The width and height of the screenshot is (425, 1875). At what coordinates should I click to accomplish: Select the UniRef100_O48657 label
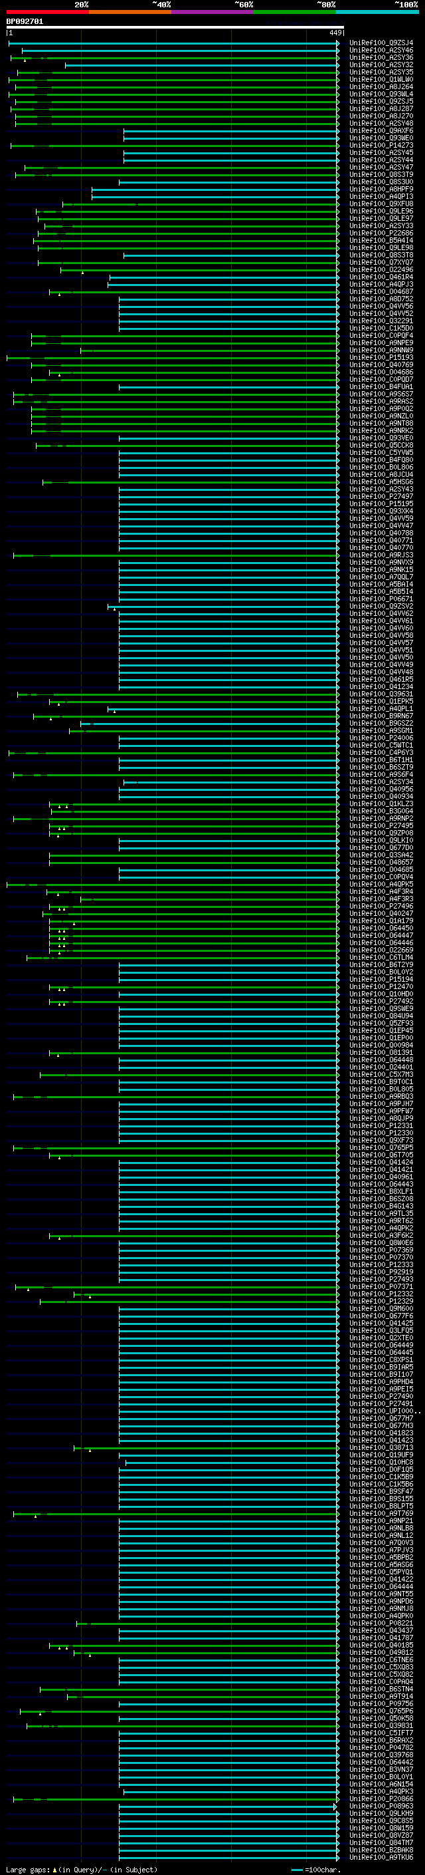tap(381, 863)
